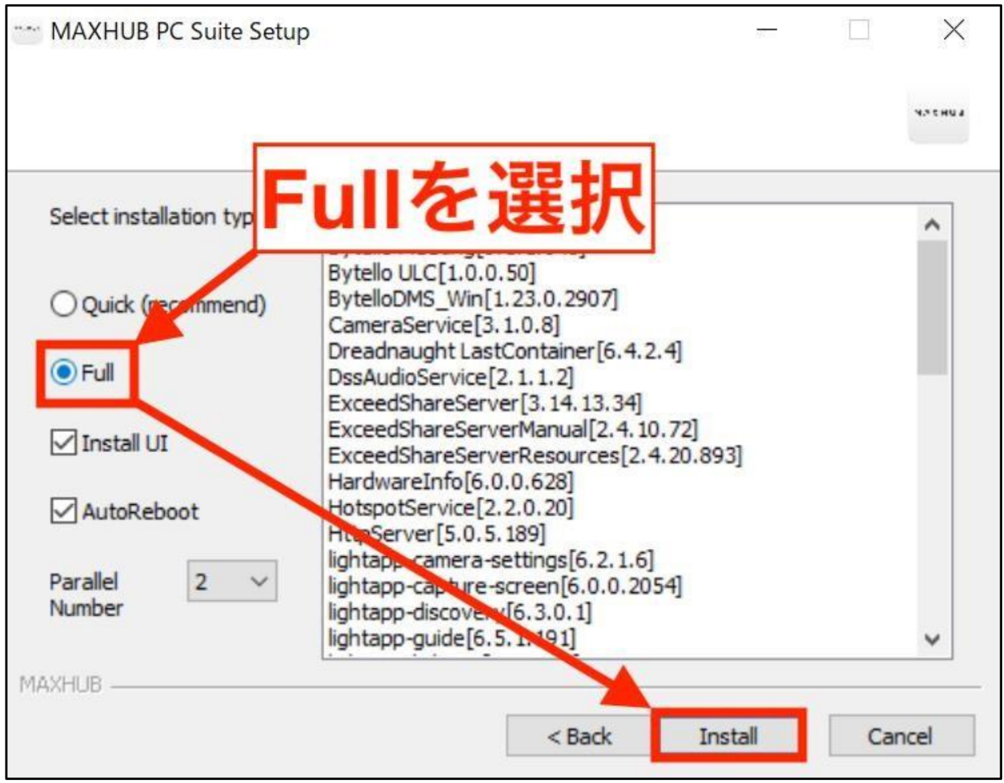1004x783 pixels.
Task: Close the setup window with X
Action: [x=954, y=30]
